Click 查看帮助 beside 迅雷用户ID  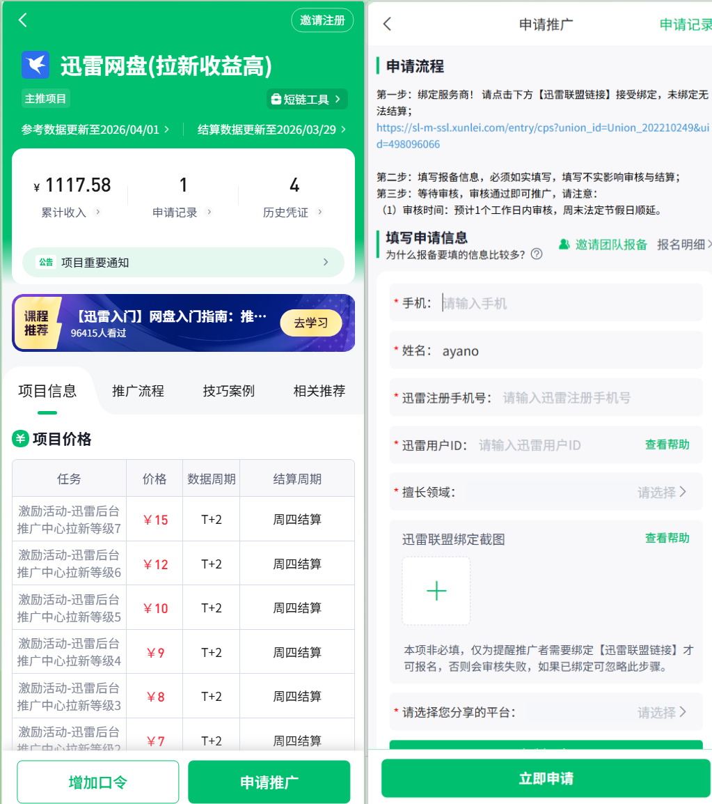[667, 444]
